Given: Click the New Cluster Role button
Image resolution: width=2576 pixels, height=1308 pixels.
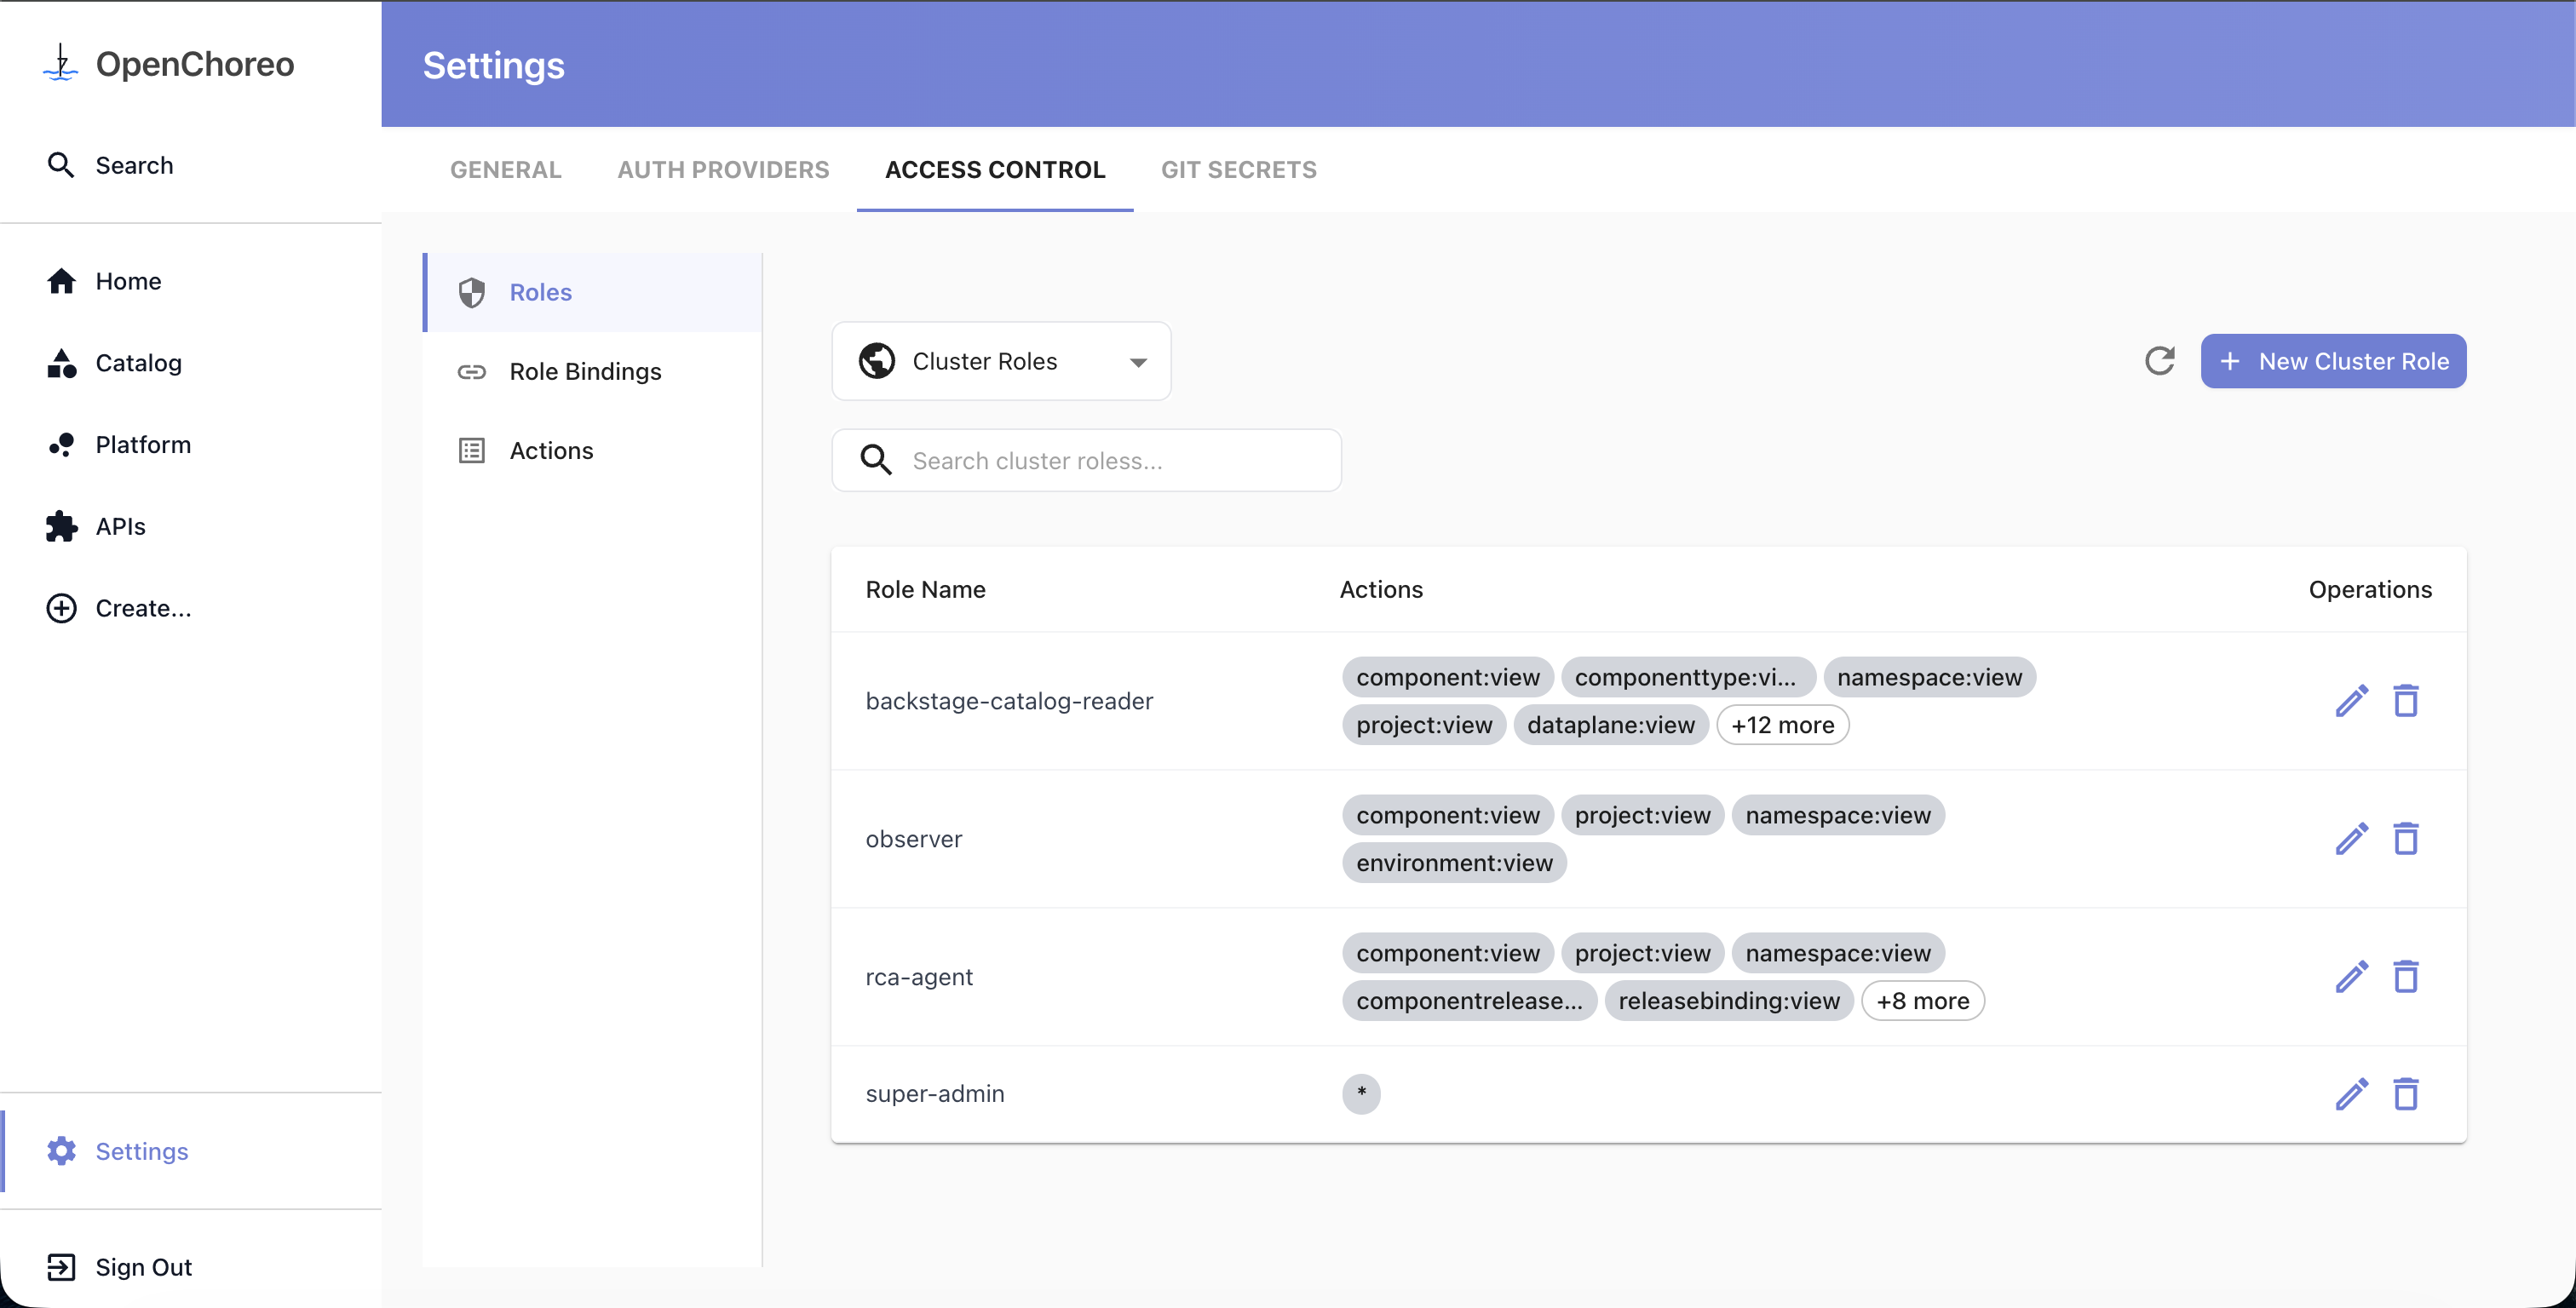Looking at the screenshot, I should [2333, 361].
